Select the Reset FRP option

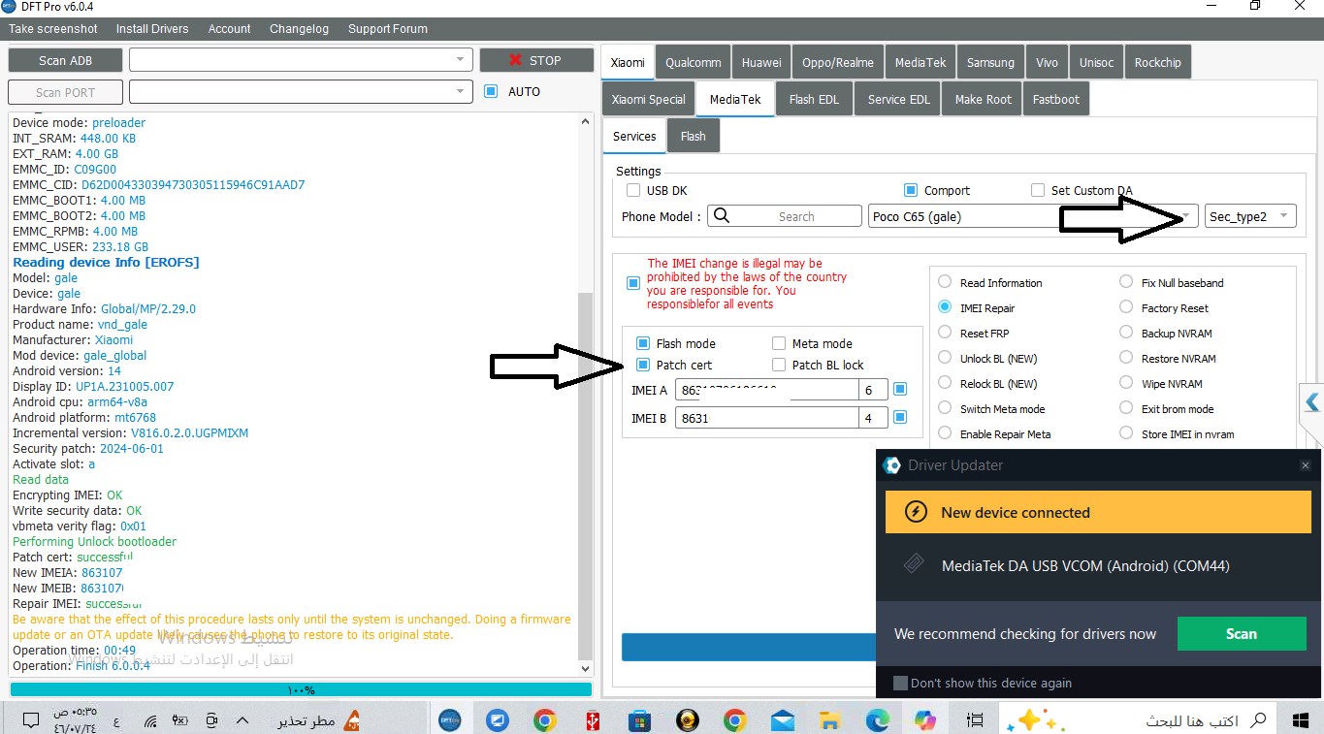tap(945, 333)
